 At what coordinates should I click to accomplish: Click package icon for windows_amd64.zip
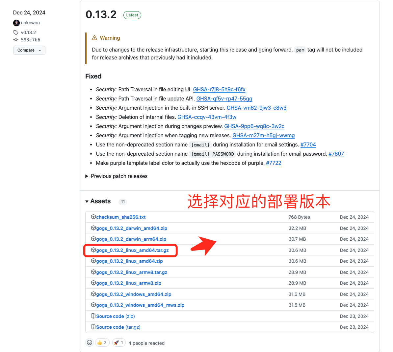[93, 294]
